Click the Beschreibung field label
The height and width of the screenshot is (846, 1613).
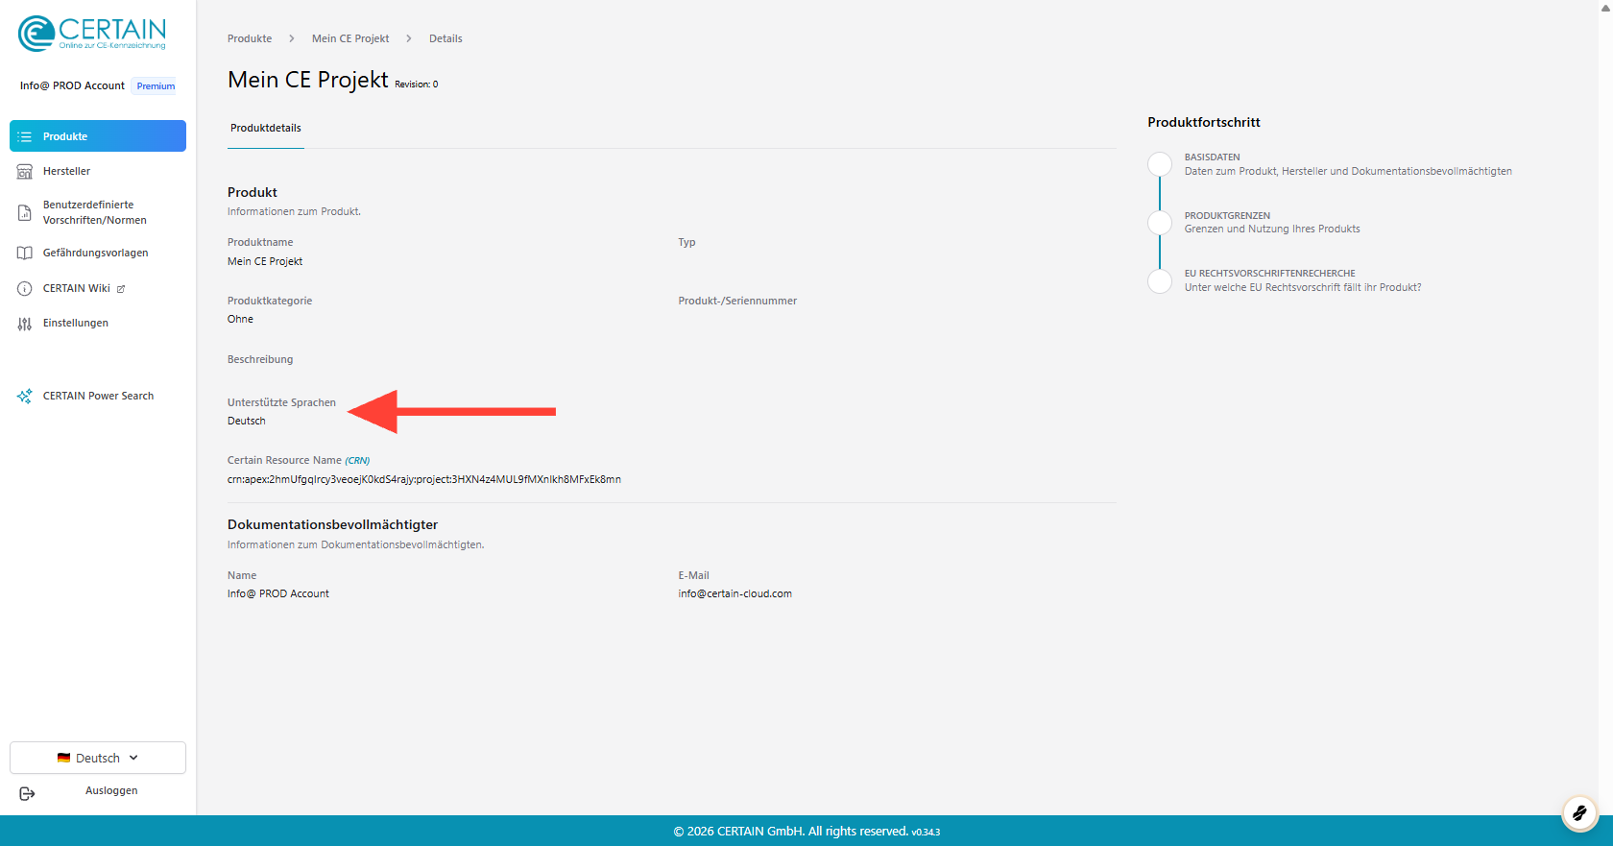pos(260,360)
